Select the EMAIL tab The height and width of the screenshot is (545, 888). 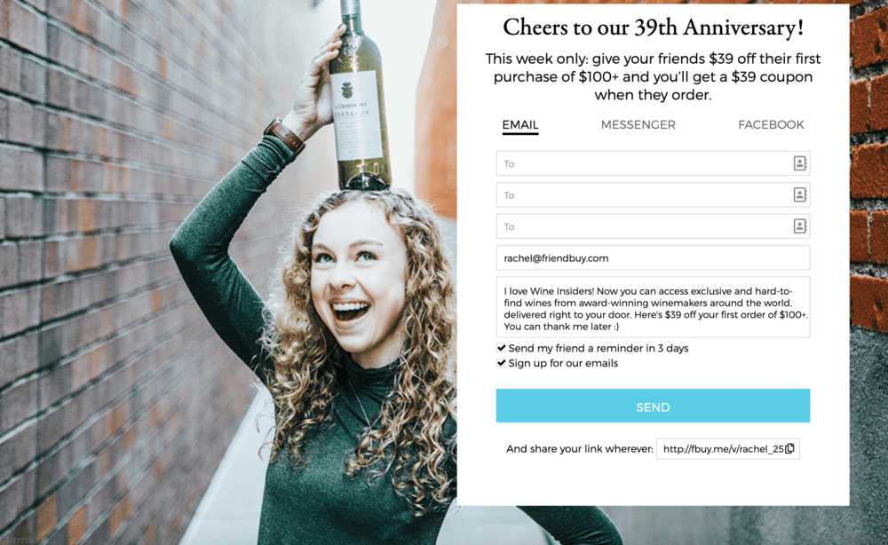click(519, 125)
